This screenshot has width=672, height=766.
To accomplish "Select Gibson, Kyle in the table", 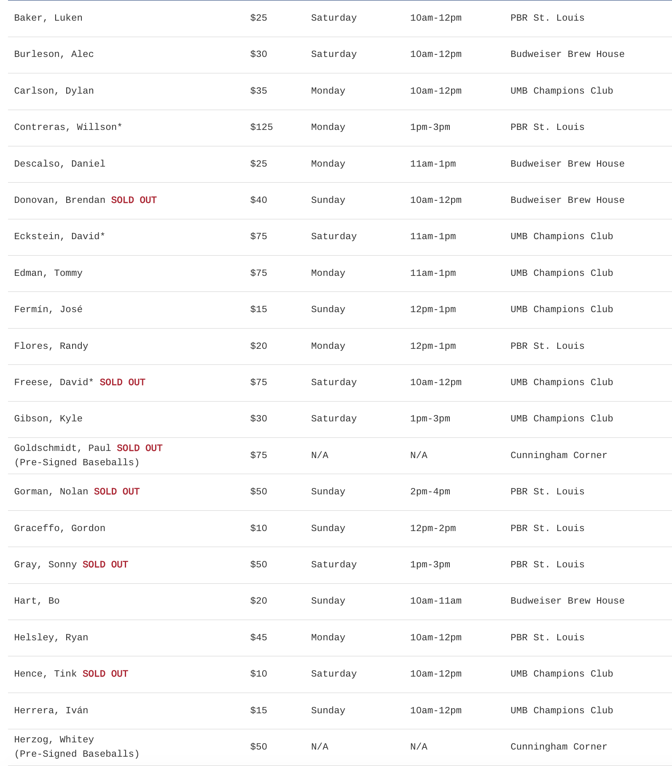I will [x=48, y=418].
